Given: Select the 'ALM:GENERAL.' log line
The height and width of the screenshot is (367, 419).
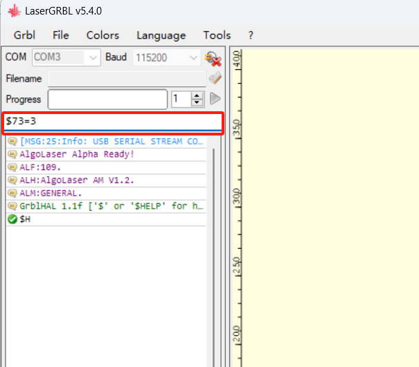Looking at the screenshot, I should click(106, 193).
